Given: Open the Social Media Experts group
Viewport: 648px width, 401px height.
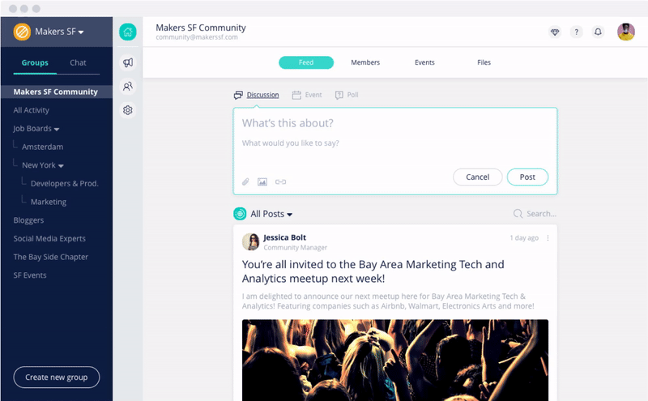Looking at the screenshot, I should coord(49,238).
